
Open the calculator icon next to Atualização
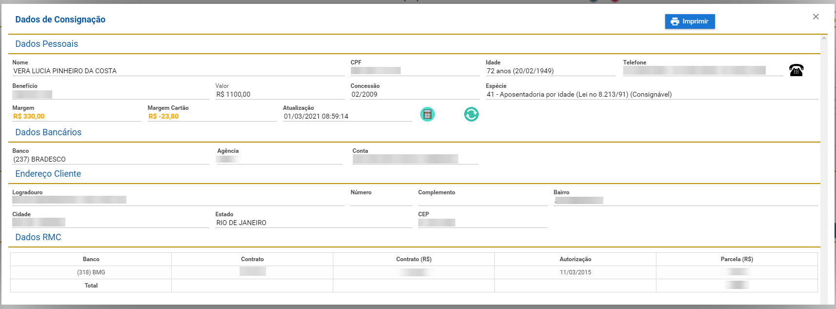click(x=428, y=114)
